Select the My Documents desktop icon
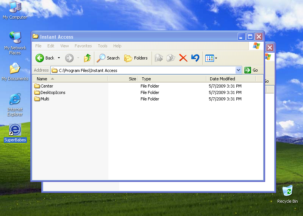The image size is (303, 216). 15,72
